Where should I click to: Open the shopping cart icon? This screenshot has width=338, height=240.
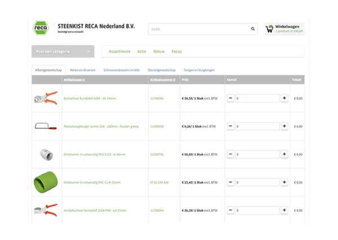coord(269,29)
